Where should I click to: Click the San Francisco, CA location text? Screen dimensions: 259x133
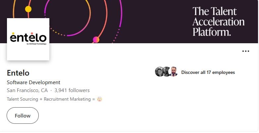pos(27,90)
